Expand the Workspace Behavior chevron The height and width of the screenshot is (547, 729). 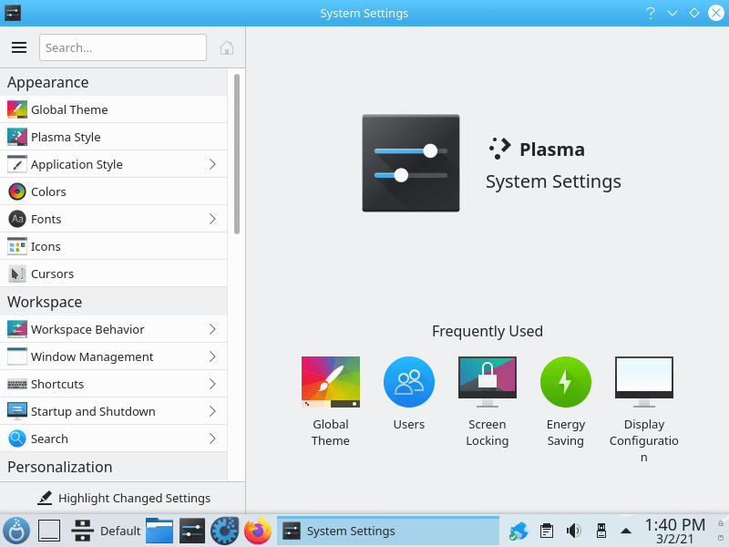pyautogui.click(x=212, y=329)
